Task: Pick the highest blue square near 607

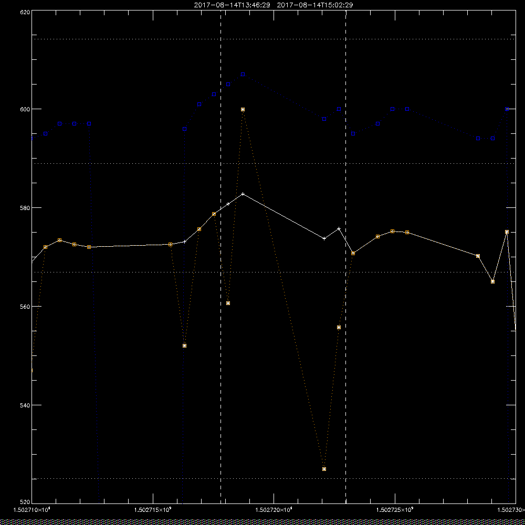Action: tap(243, 75)
